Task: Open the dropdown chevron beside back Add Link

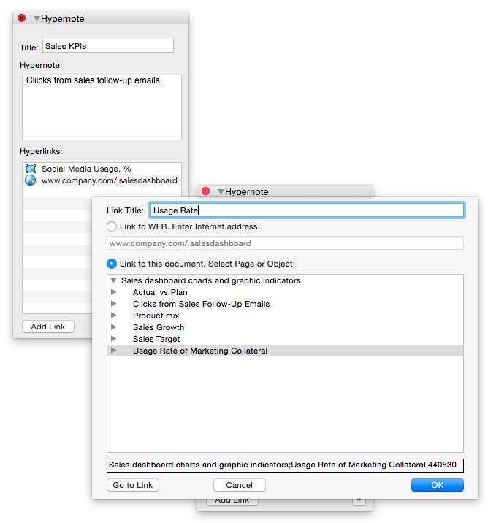Action: 359,502
